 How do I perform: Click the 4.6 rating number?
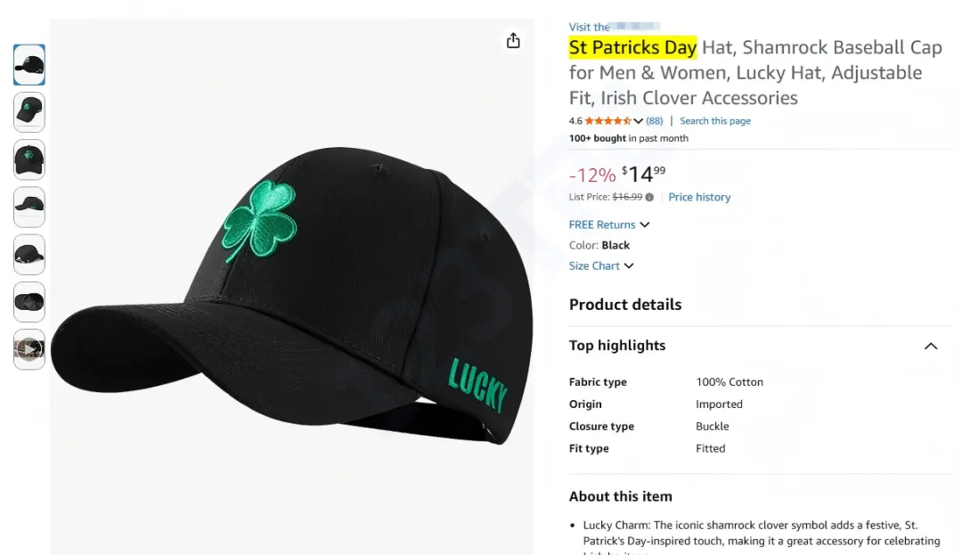[575, 121]
